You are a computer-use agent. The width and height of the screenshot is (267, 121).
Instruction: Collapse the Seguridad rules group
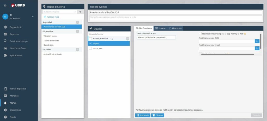tap(77, 22)
